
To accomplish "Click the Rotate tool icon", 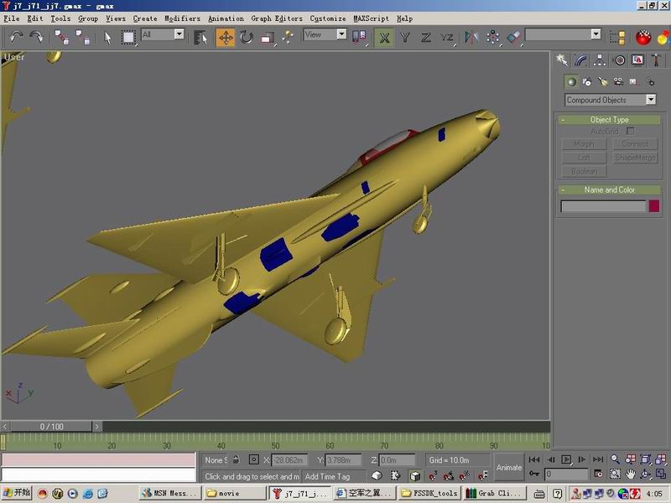I will tap(247, 37).
